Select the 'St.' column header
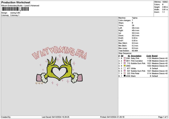Viewport: 169px width, 119px height. pos(129,56)
